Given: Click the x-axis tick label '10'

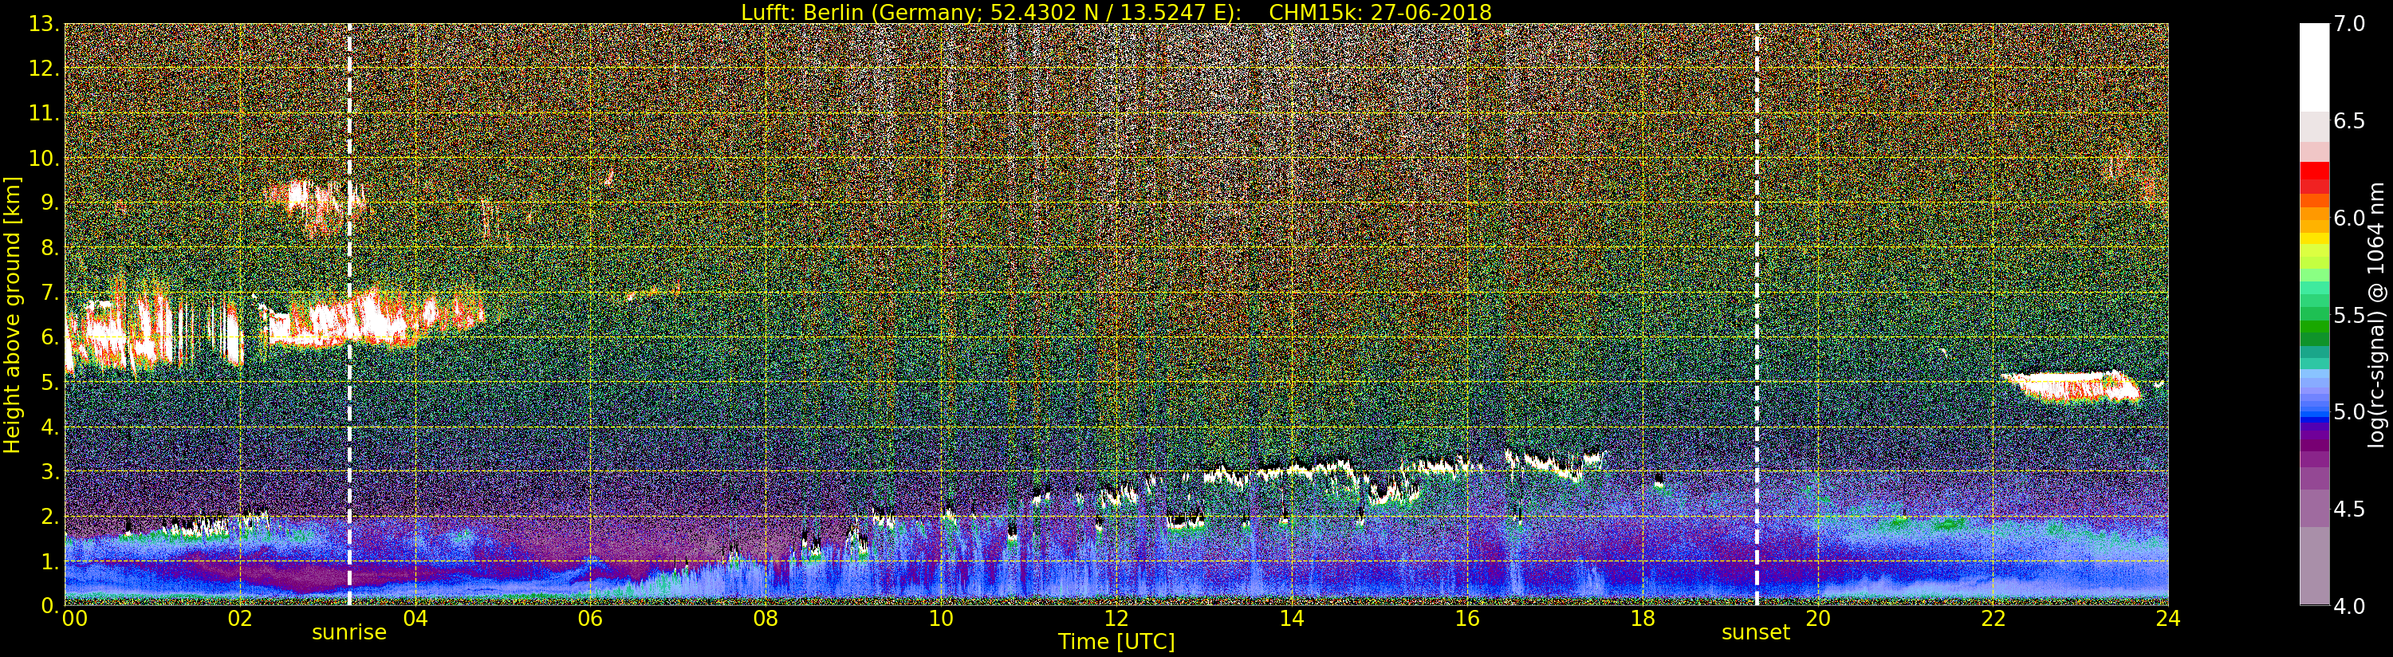Looking at the screenshot, I should [x=941, y=619].
